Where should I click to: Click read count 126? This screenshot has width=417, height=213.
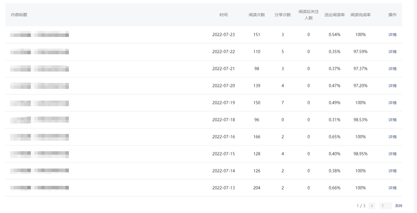[x=257, y=171]
